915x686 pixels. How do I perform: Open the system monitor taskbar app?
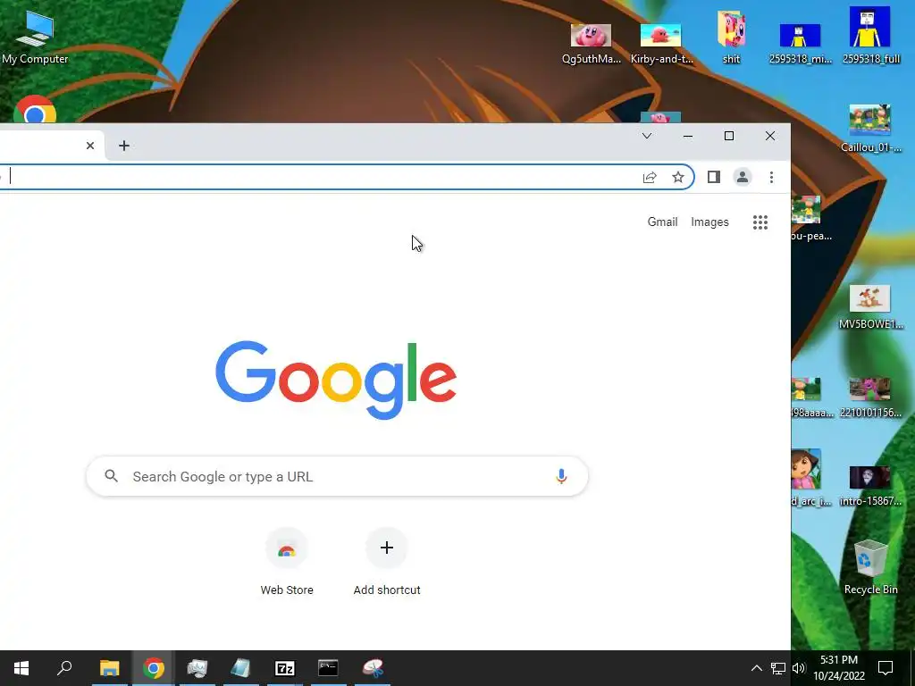[x=197, y=668]
